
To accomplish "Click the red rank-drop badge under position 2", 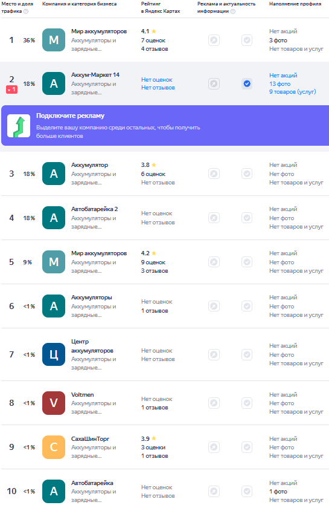I will [x=11, y=90].
